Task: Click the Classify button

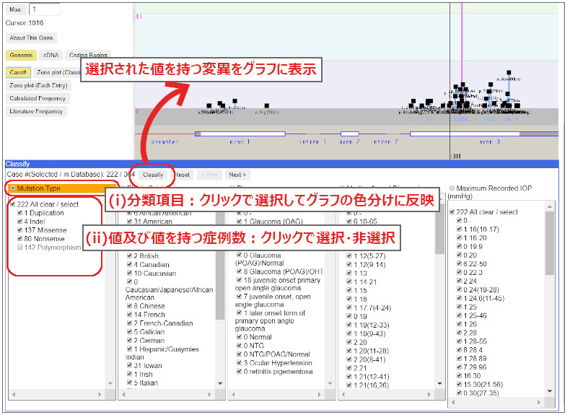Action: [x=153, y=175]
